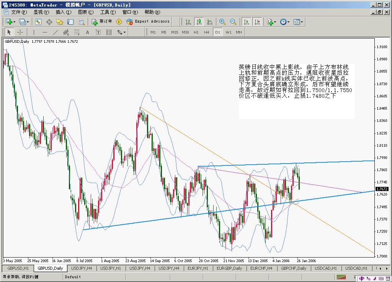Select the Text Label 'T' tool

(x=98, y=32)
